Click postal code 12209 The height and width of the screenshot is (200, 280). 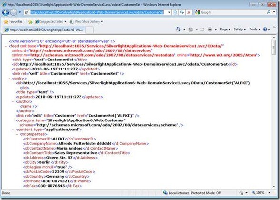[58, 171]
